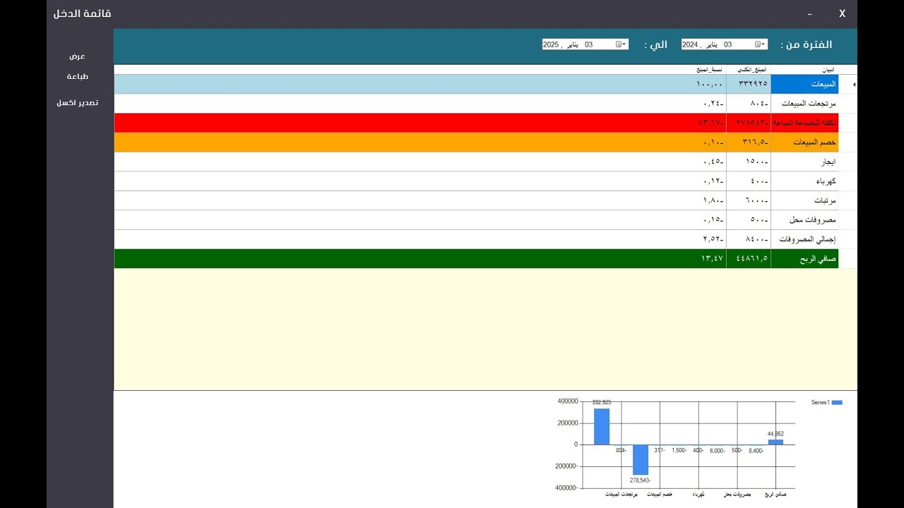Click the net profit amount ٤٤٨٦١,٥ cell
Image resolution: width=904 pixels, height=508 pixels.
point(749,259)
